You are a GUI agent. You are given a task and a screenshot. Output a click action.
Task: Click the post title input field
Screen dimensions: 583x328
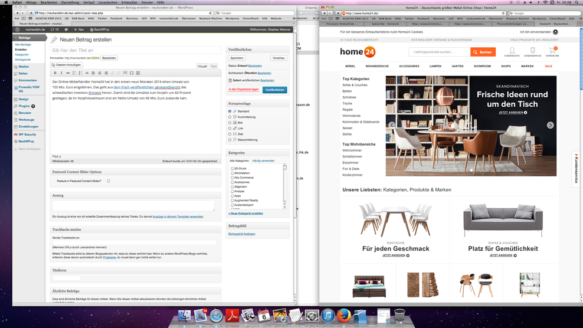135,50
